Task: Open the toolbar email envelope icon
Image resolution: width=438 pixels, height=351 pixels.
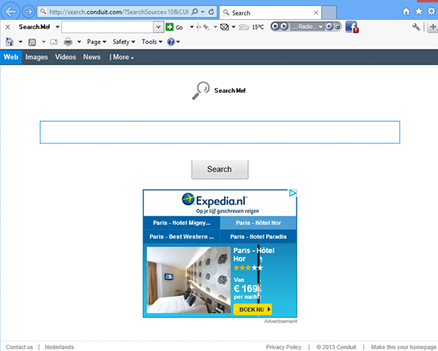Action: click(224, 27)
